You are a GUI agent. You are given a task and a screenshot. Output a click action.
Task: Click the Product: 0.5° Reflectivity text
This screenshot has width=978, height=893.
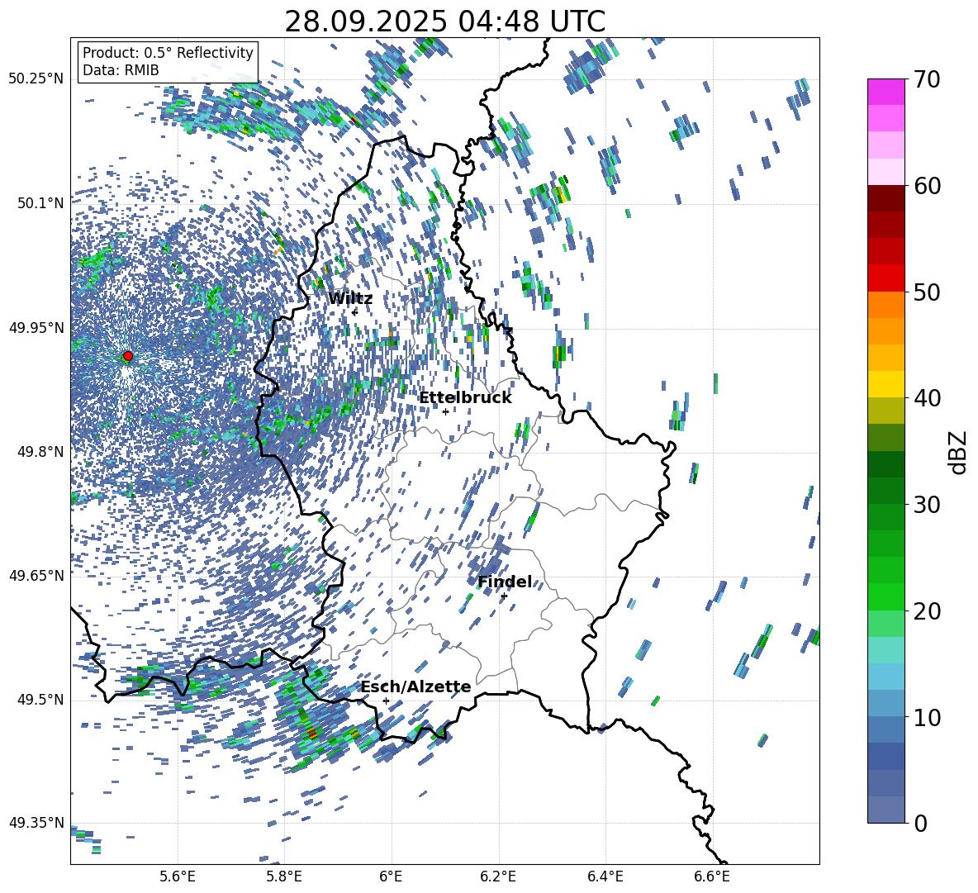coord(168,53)
